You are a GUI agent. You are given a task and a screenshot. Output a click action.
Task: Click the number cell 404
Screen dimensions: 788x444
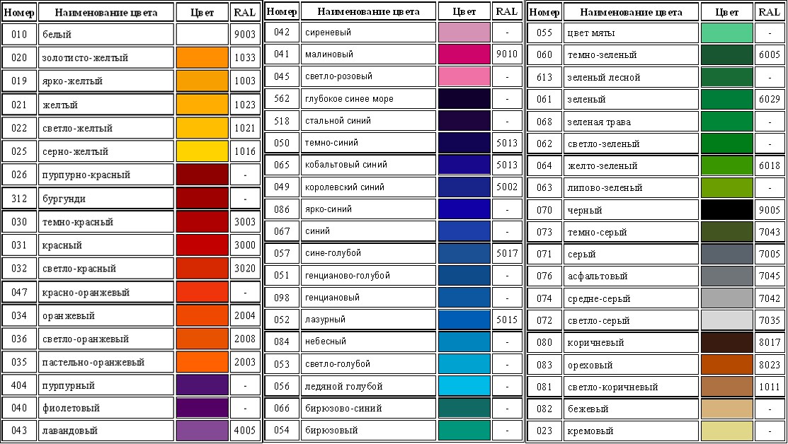tap(19, 385)
